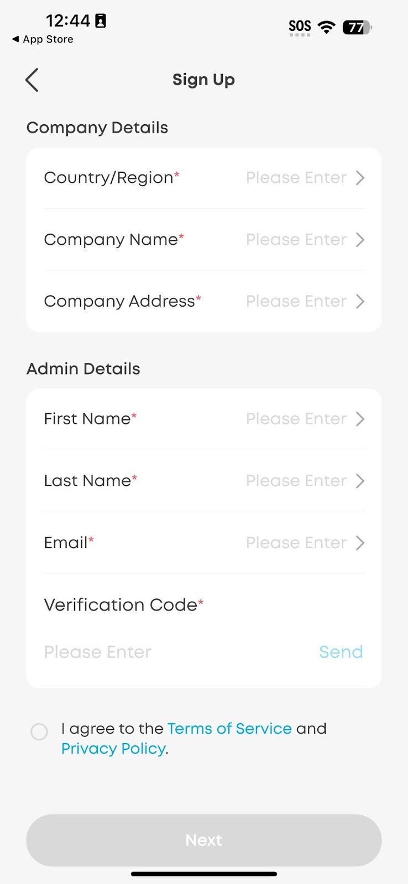Open the Privacy Policy link
This screenshot has height=884, width=408.
pos(113,749)
